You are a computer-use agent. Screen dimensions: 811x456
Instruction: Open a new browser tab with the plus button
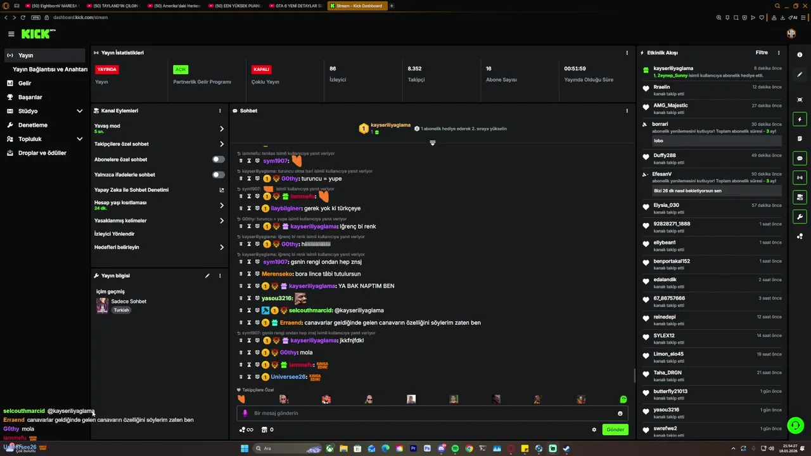pos(392,6)
